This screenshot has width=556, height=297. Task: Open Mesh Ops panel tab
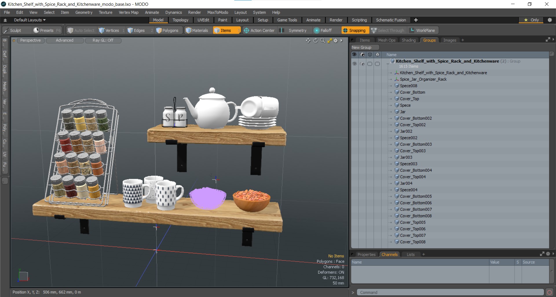coord(387,40)
